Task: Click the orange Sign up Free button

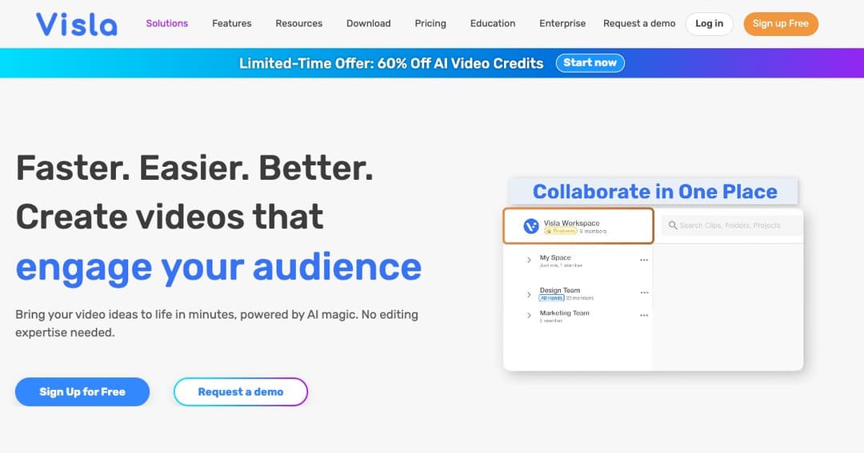Action: (781, 24)
